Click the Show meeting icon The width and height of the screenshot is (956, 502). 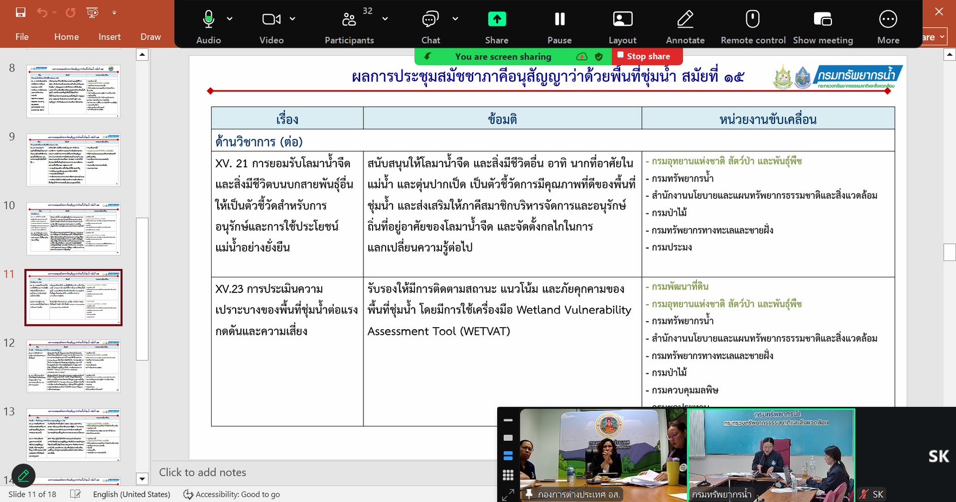coord(823,19)
